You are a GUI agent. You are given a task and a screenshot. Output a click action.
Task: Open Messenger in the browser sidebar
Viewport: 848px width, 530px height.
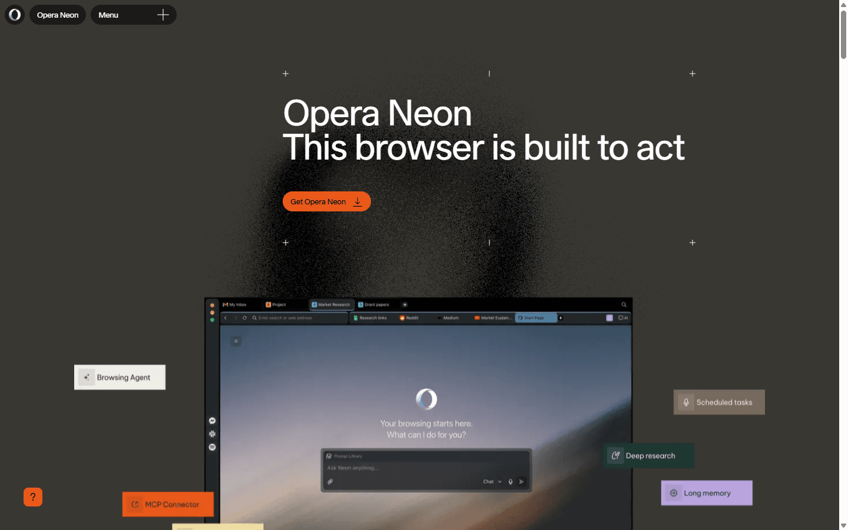(x=213, y=420)
